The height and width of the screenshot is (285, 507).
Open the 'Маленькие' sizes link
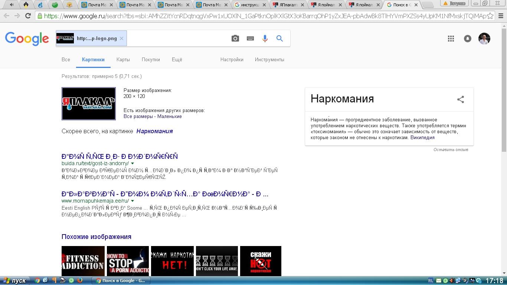(170, 117)
